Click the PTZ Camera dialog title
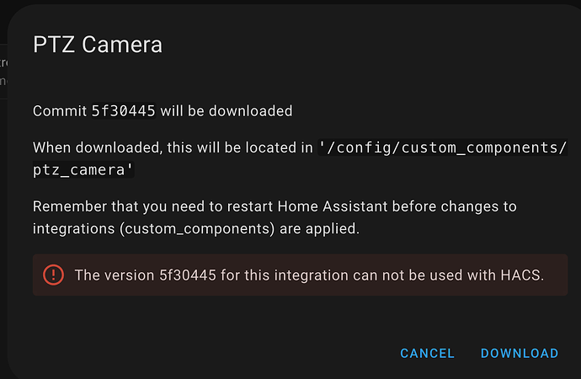This screenshot has height=379, width=581. point(98,45)
